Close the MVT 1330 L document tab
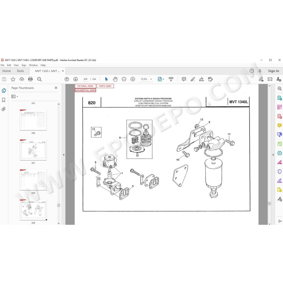Image resolution: width=283 pixels, height=283 pixels. click(63, 71)
